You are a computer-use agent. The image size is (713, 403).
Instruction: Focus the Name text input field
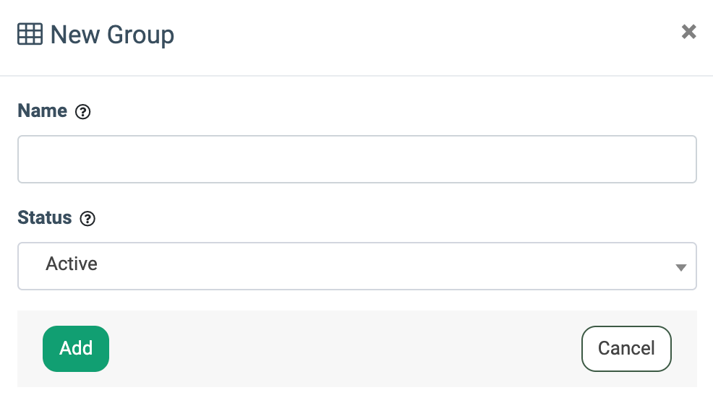point(357,160)
